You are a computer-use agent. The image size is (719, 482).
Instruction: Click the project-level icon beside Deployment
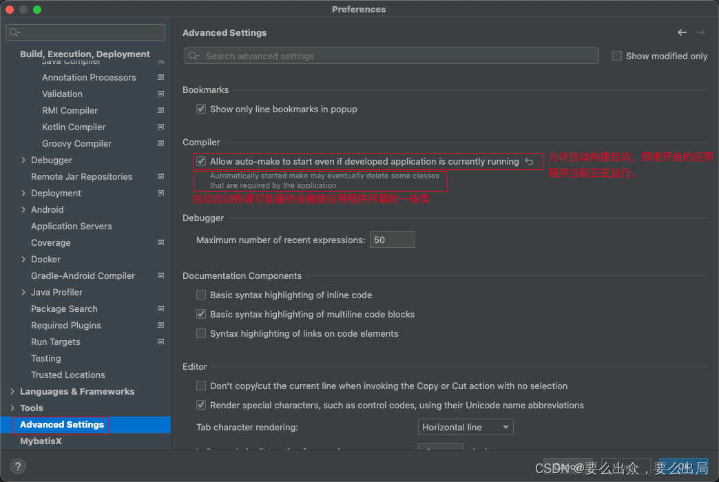(161, 193)
